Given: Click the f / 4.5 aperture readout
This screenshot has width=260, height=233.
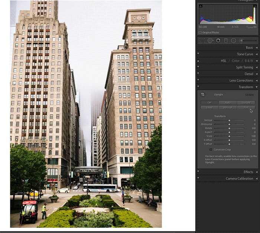Looking at the screenshot, I should coord(235,27).
